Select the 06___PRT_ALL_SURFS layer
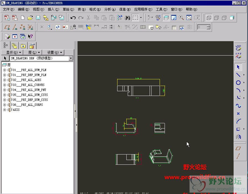248x194 pixels. pyautogui.click(x=28, y=105)
